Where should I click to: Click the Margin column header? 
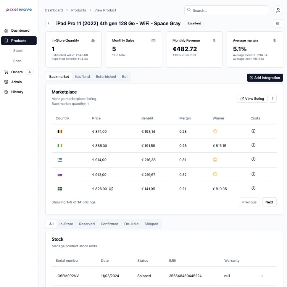[x=185, y=118]
